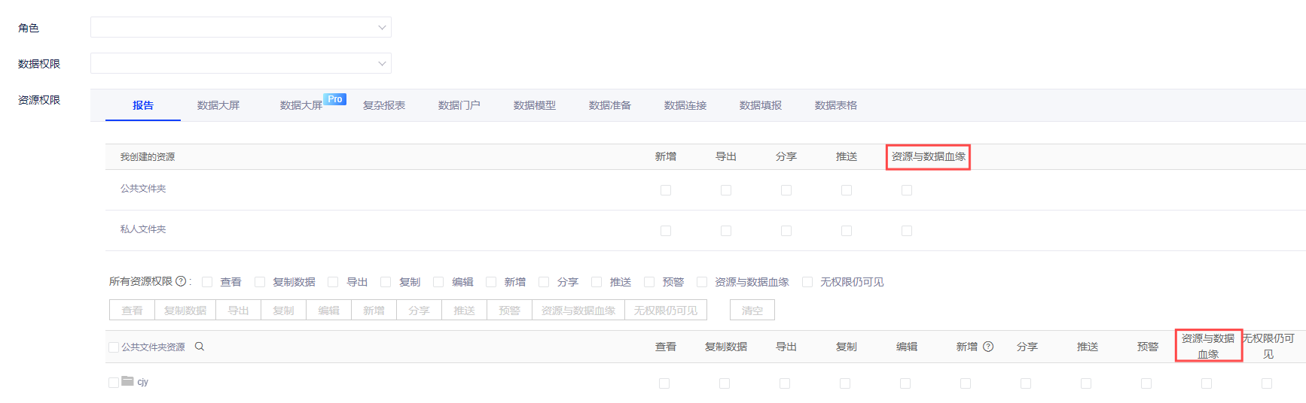
Task: Toggle the 资源与数据血缘 checkbox for 私人文件夹
Action: (907, 231)
